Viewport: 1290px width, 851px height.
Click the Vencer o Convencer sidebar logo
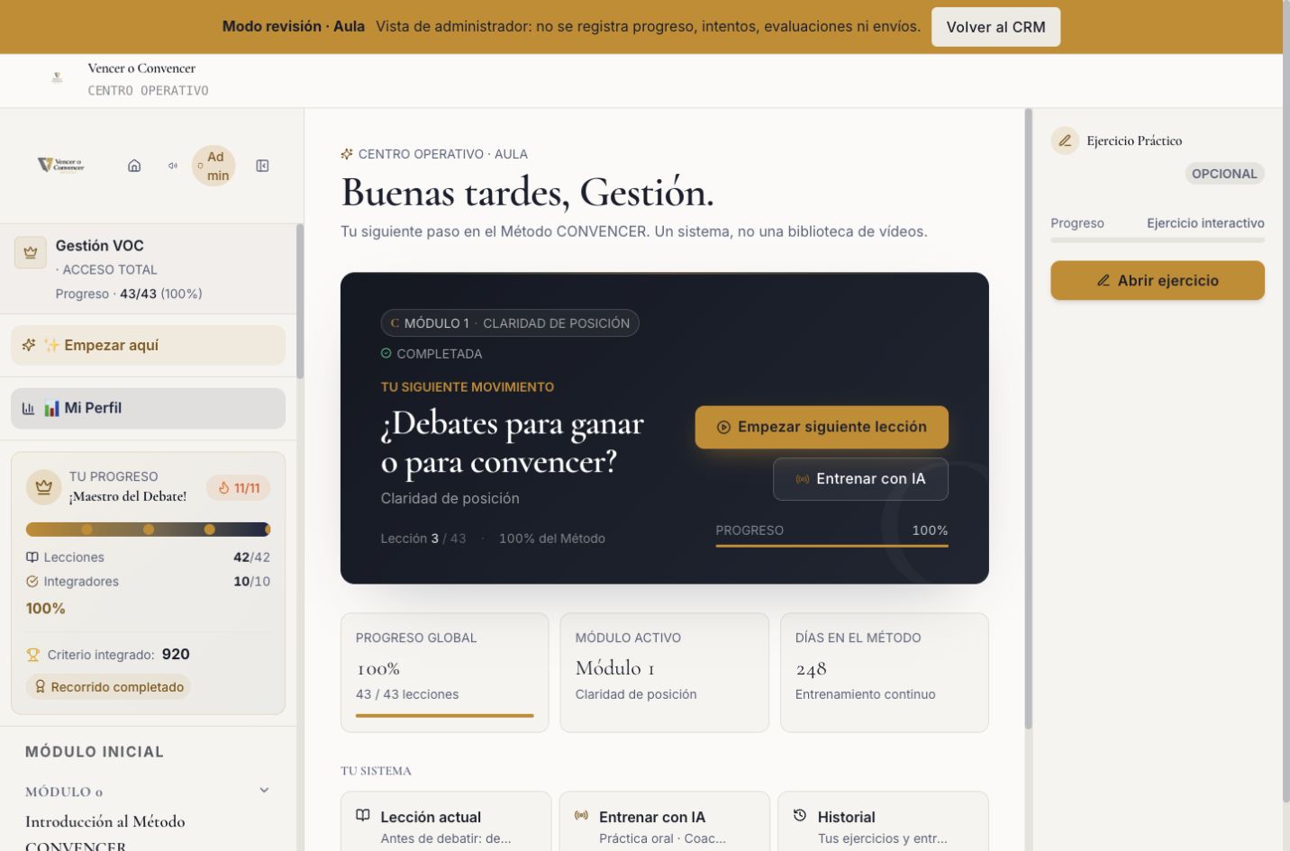(61, 165)
